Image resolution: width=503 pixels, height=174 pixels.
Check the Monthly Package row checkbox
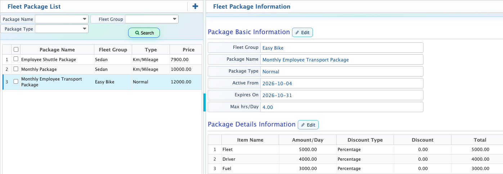tap(16, 69)
